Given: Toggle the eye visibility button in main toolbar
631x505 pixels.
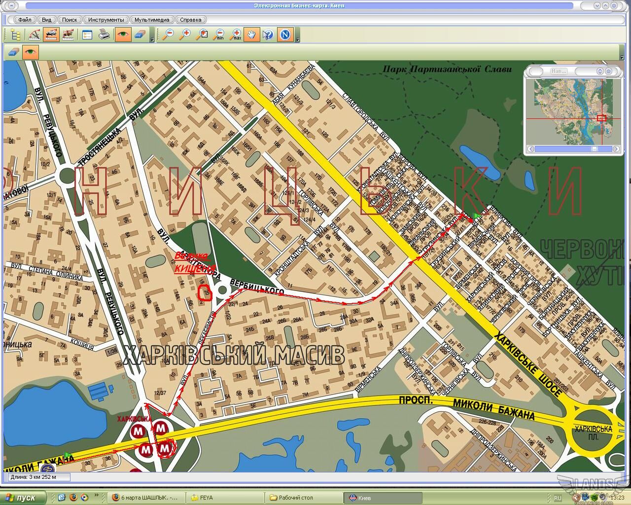Looking at the screenshot, I should point(123,35).
